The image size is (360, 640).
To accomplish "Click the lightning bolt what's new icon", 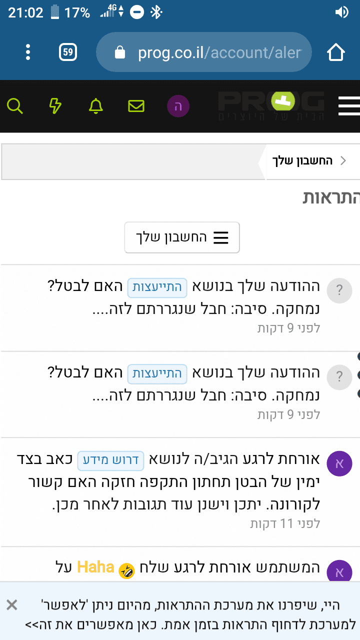I will point(55,105).
